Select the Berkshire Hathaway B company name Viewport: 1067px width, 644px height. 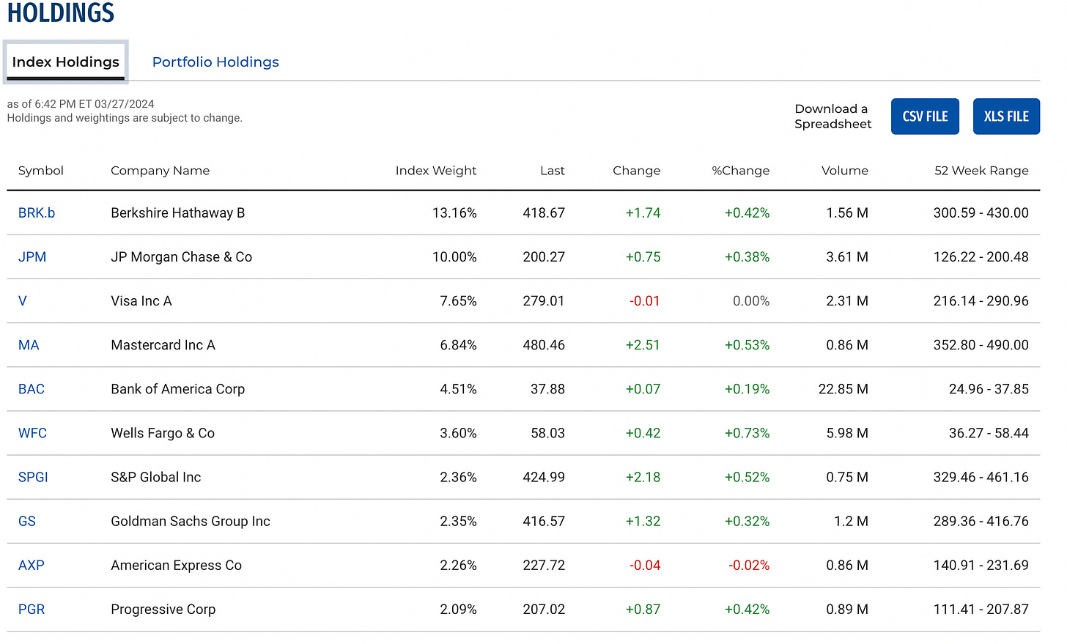178,213
